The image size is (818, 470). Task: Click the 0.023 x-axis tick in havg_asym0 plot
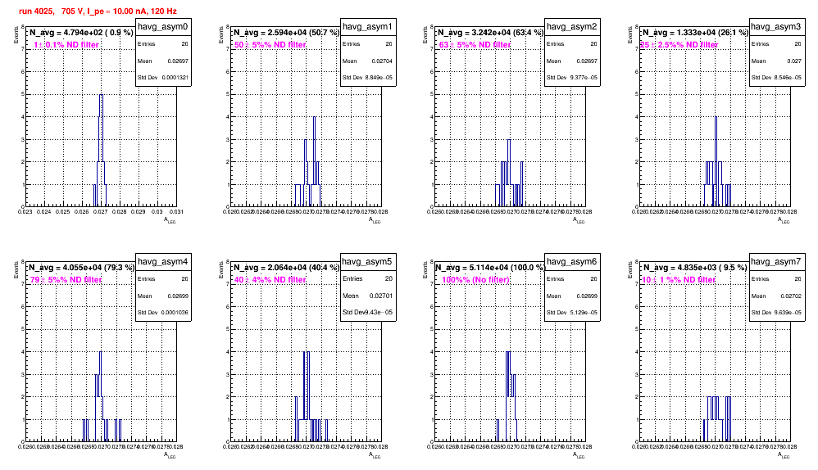pos(24,212)
